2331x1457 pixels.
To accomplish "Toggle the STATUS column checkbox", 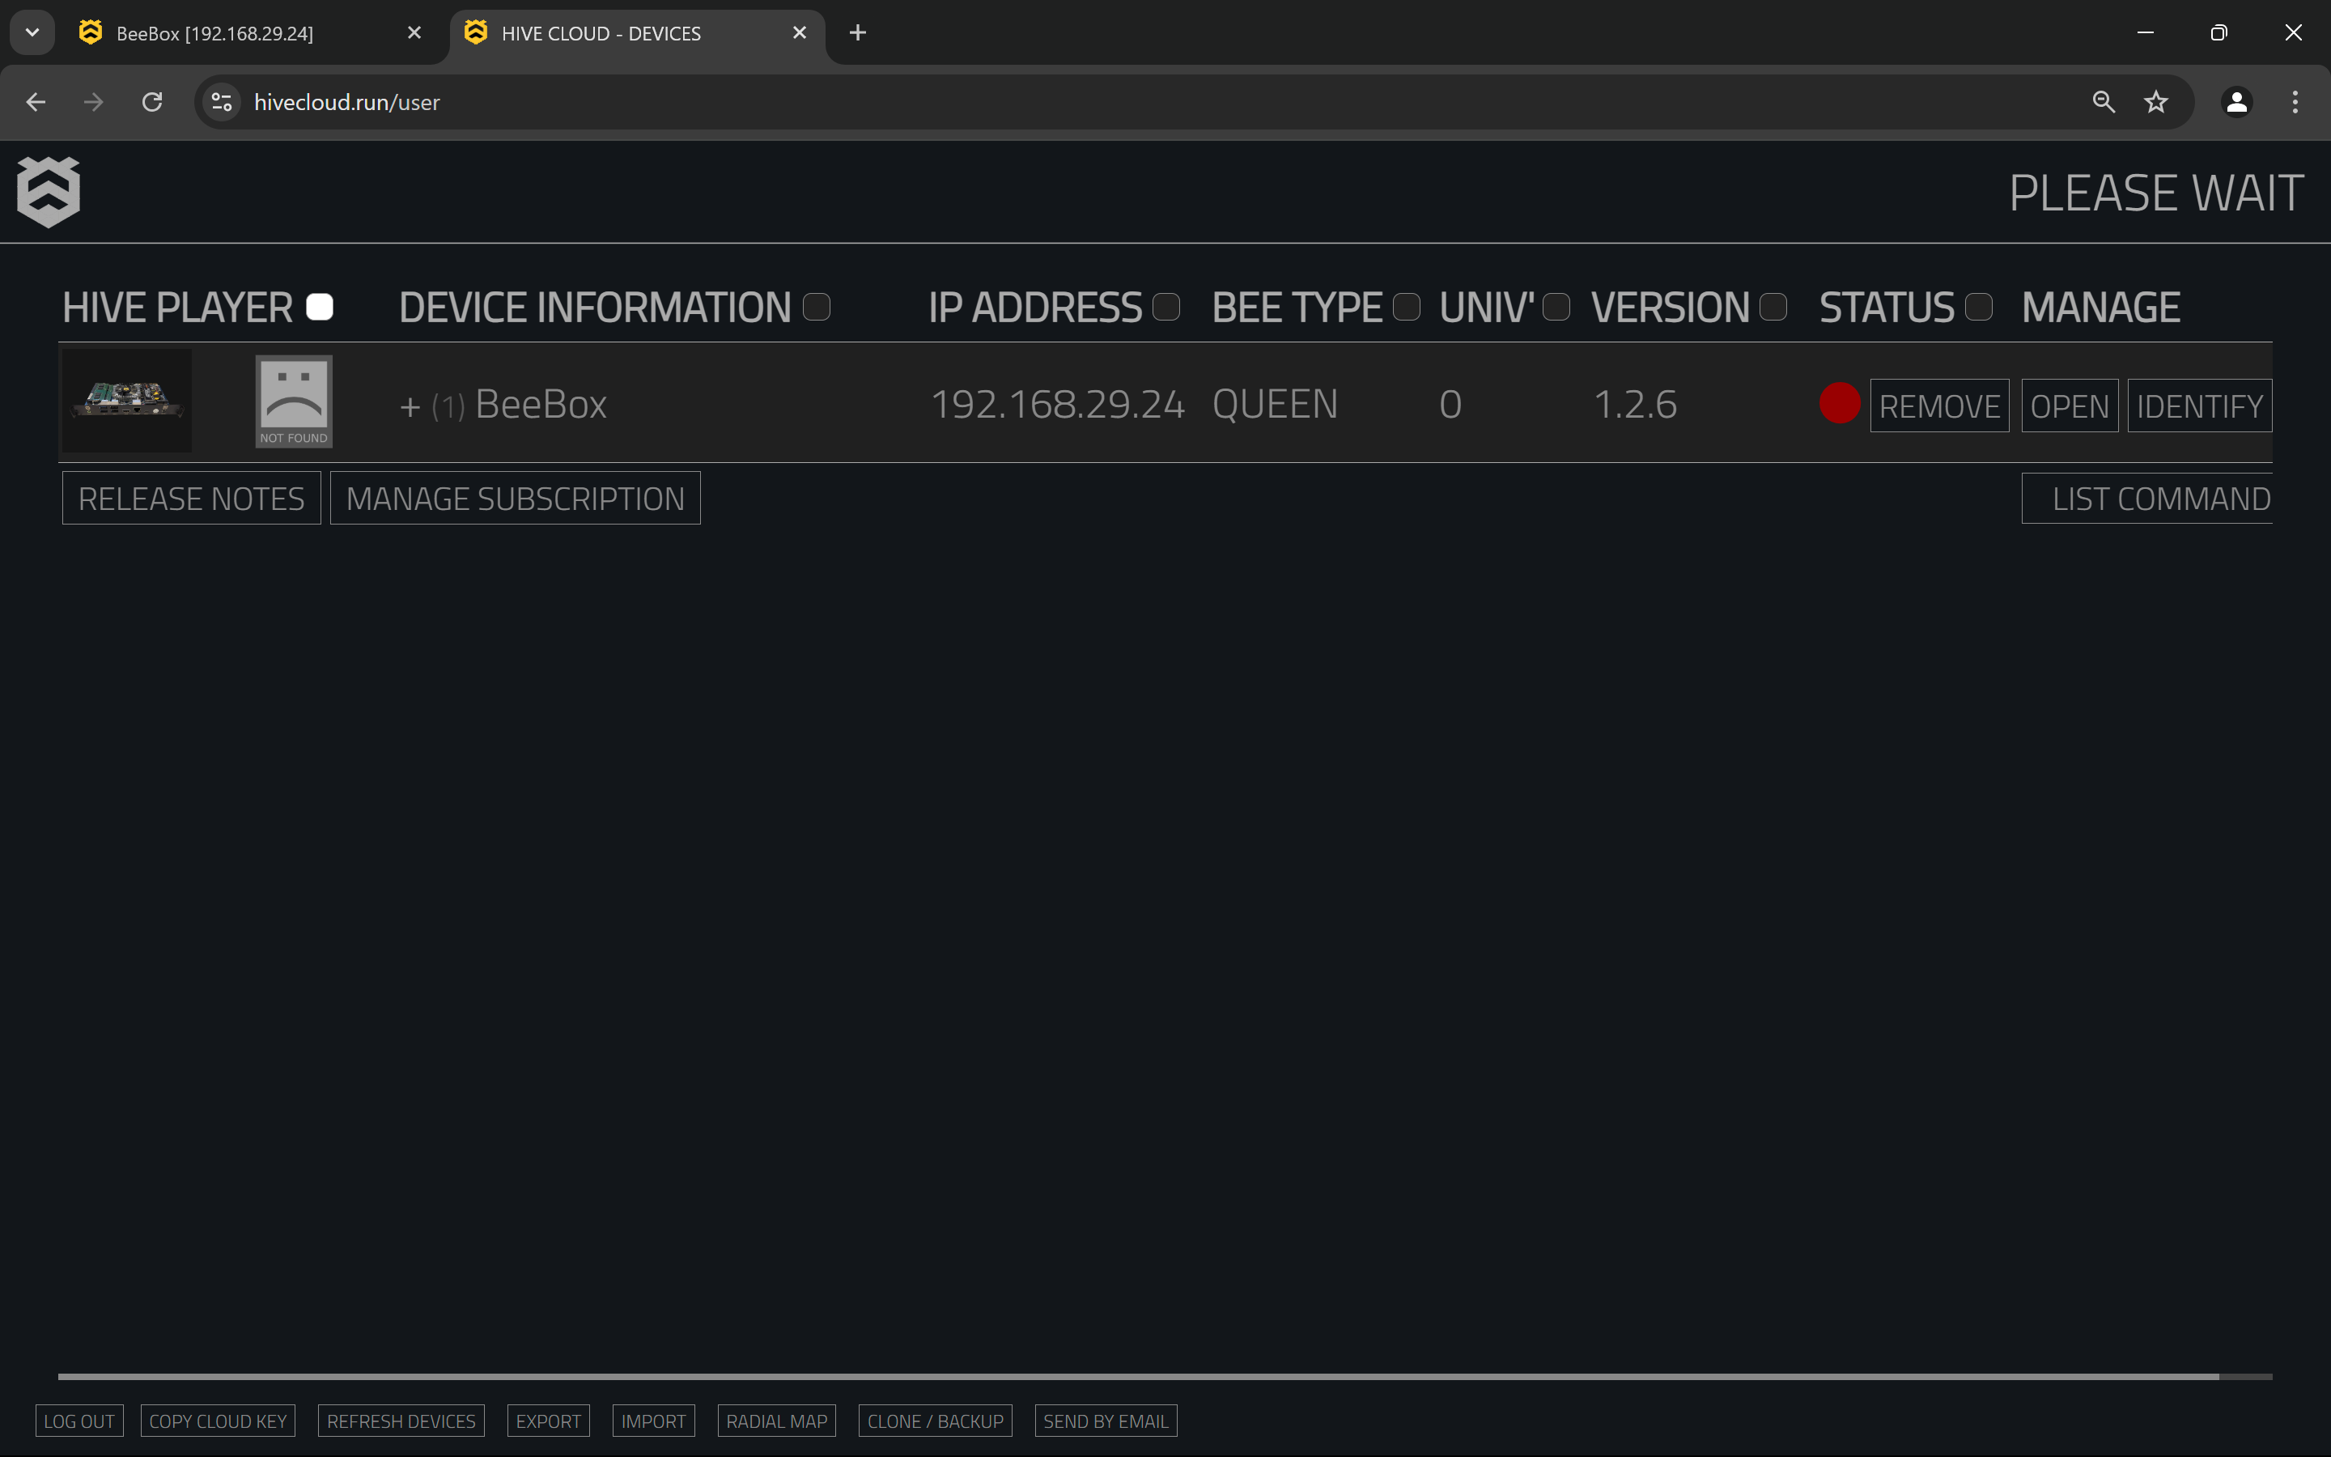I will click(1978, 308).
